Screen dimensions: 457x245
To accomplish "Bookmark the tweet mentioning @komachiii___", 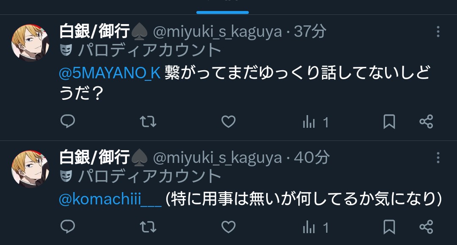I will (389, 227).
